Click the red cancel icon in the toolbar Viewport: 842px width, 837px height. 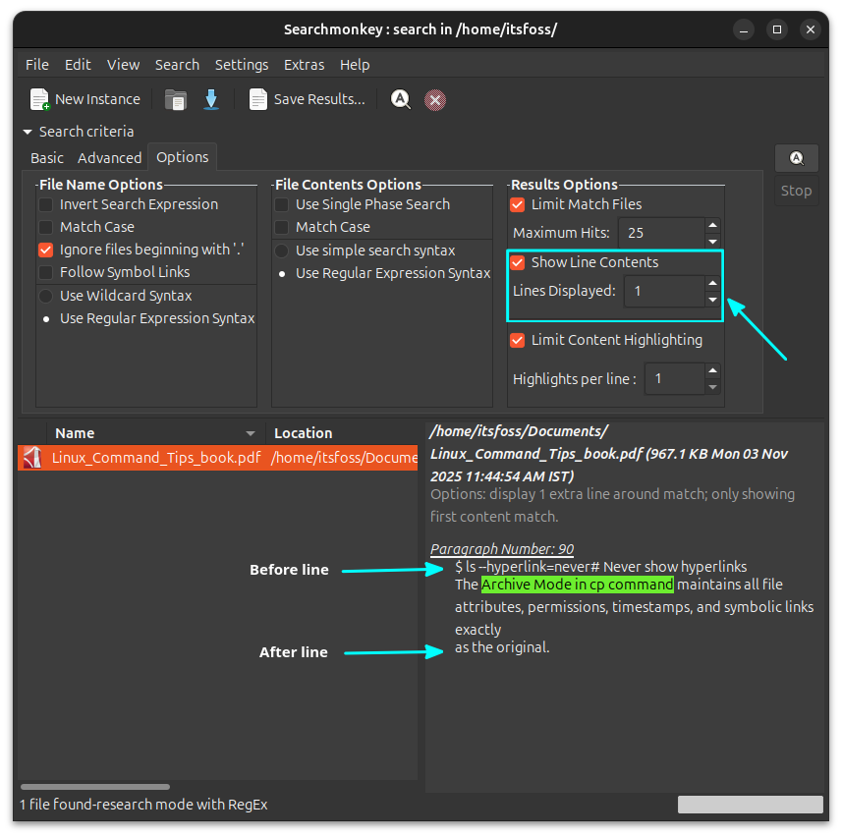click(x=435, y=98)
